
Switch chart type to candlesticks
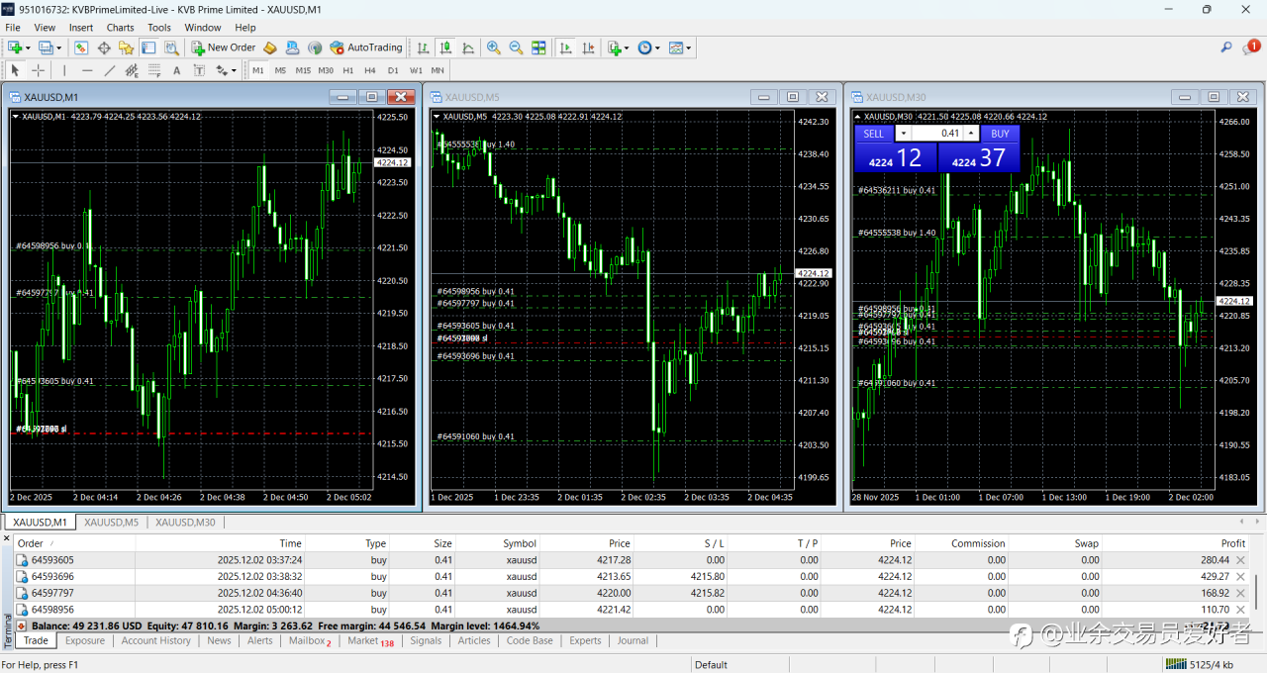(x=445, y=48)
